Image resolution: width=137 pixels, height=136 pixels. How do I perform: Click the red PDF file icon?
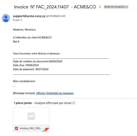pyautogui.click(x=16, y=128)
